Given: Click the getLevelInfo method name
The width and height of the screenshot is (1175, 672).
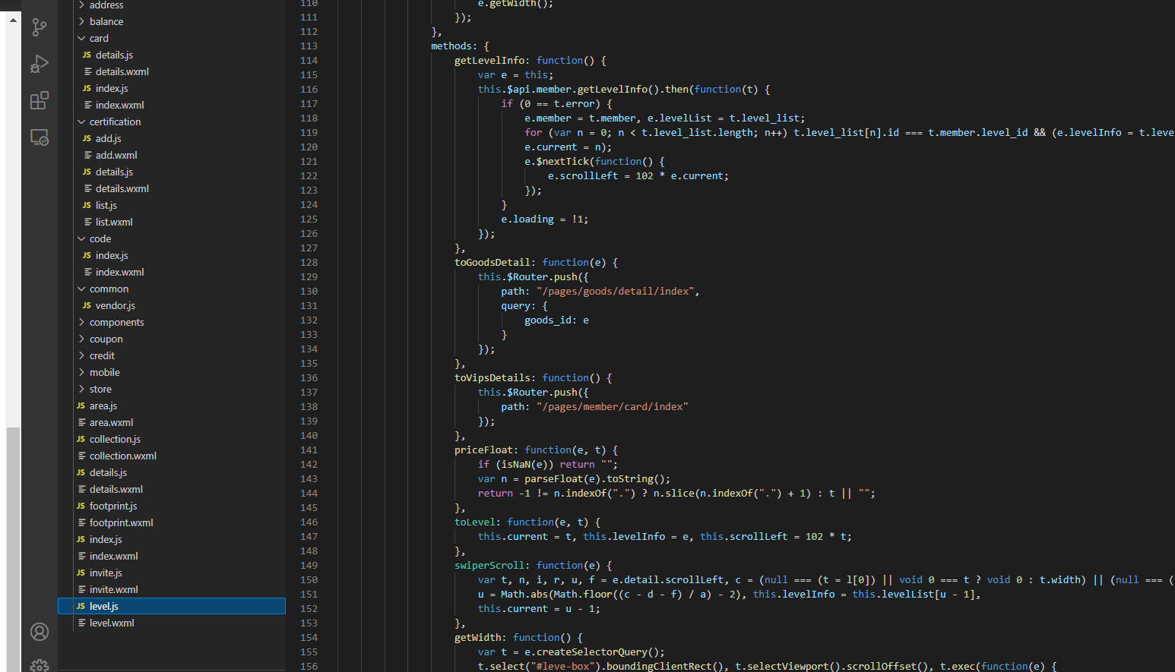Looking at the screenshot, I should point(489,61).
